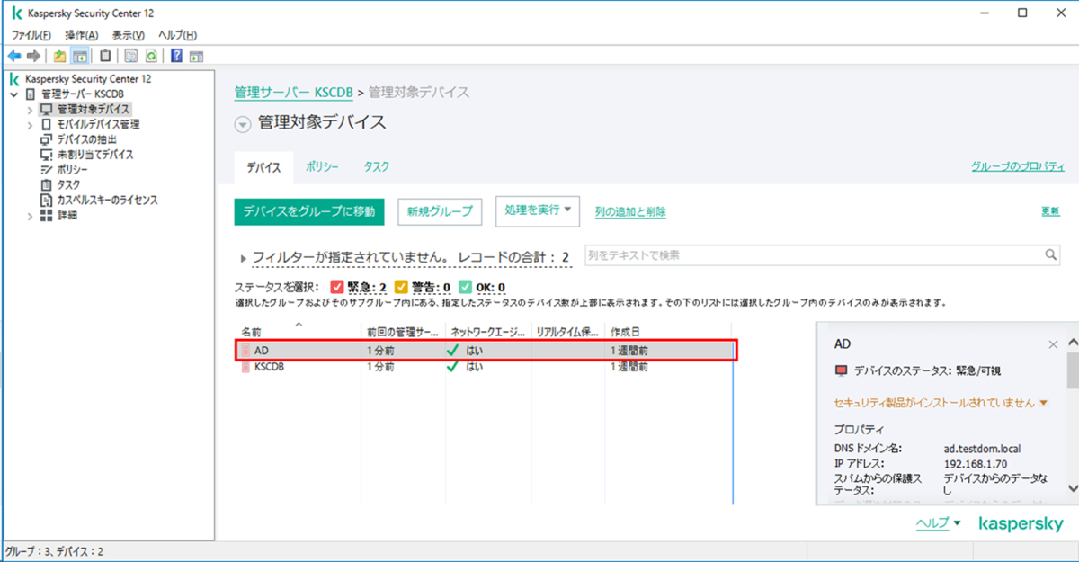This screenshot has height=562, width=1079.
Task: Expand the filter section triangle
Action: [x=244, y=259]
